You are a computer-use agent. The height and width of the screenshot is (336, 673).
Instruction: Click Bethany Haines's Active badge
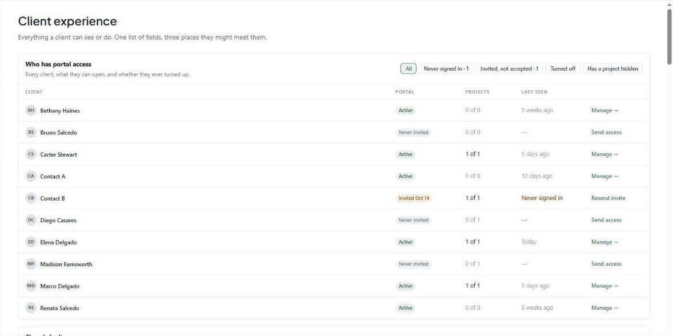point(405,110)
